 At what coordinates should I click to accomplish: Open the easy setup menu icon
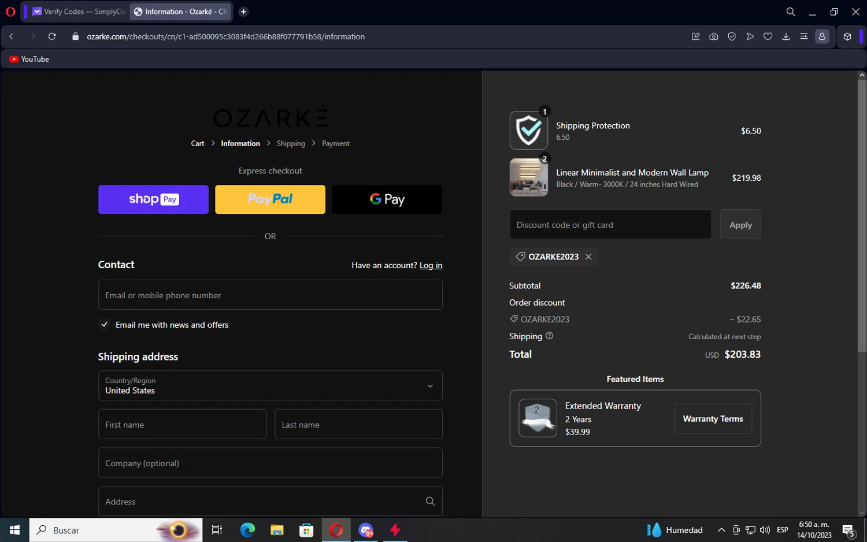click(804, 36)
